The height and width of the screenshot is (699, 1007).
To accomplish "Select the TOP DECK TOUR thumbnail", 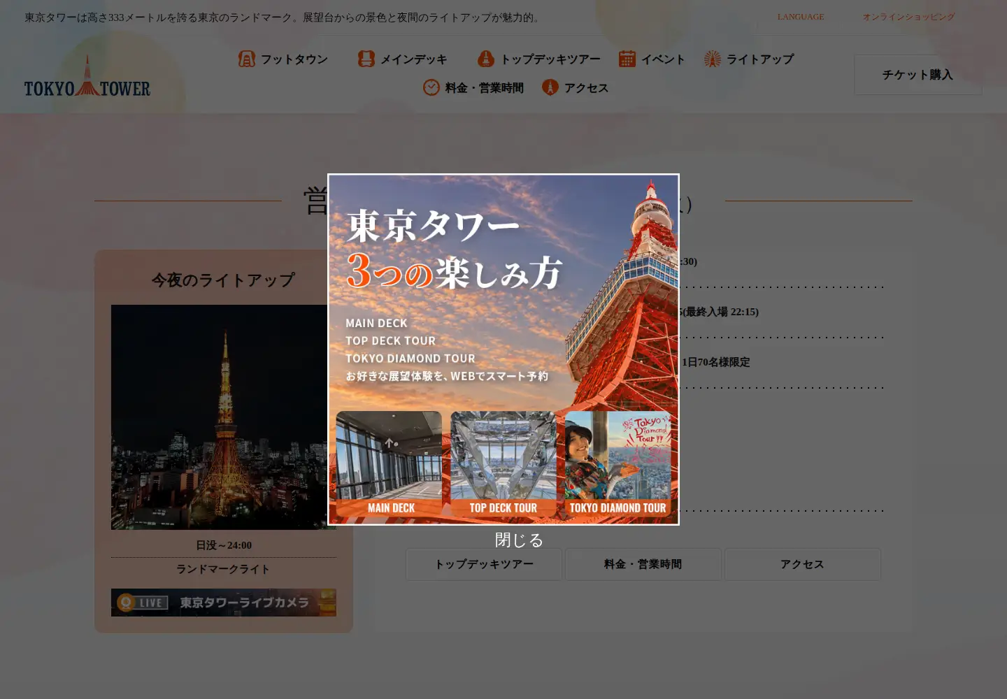I will [x=503, y=464].
